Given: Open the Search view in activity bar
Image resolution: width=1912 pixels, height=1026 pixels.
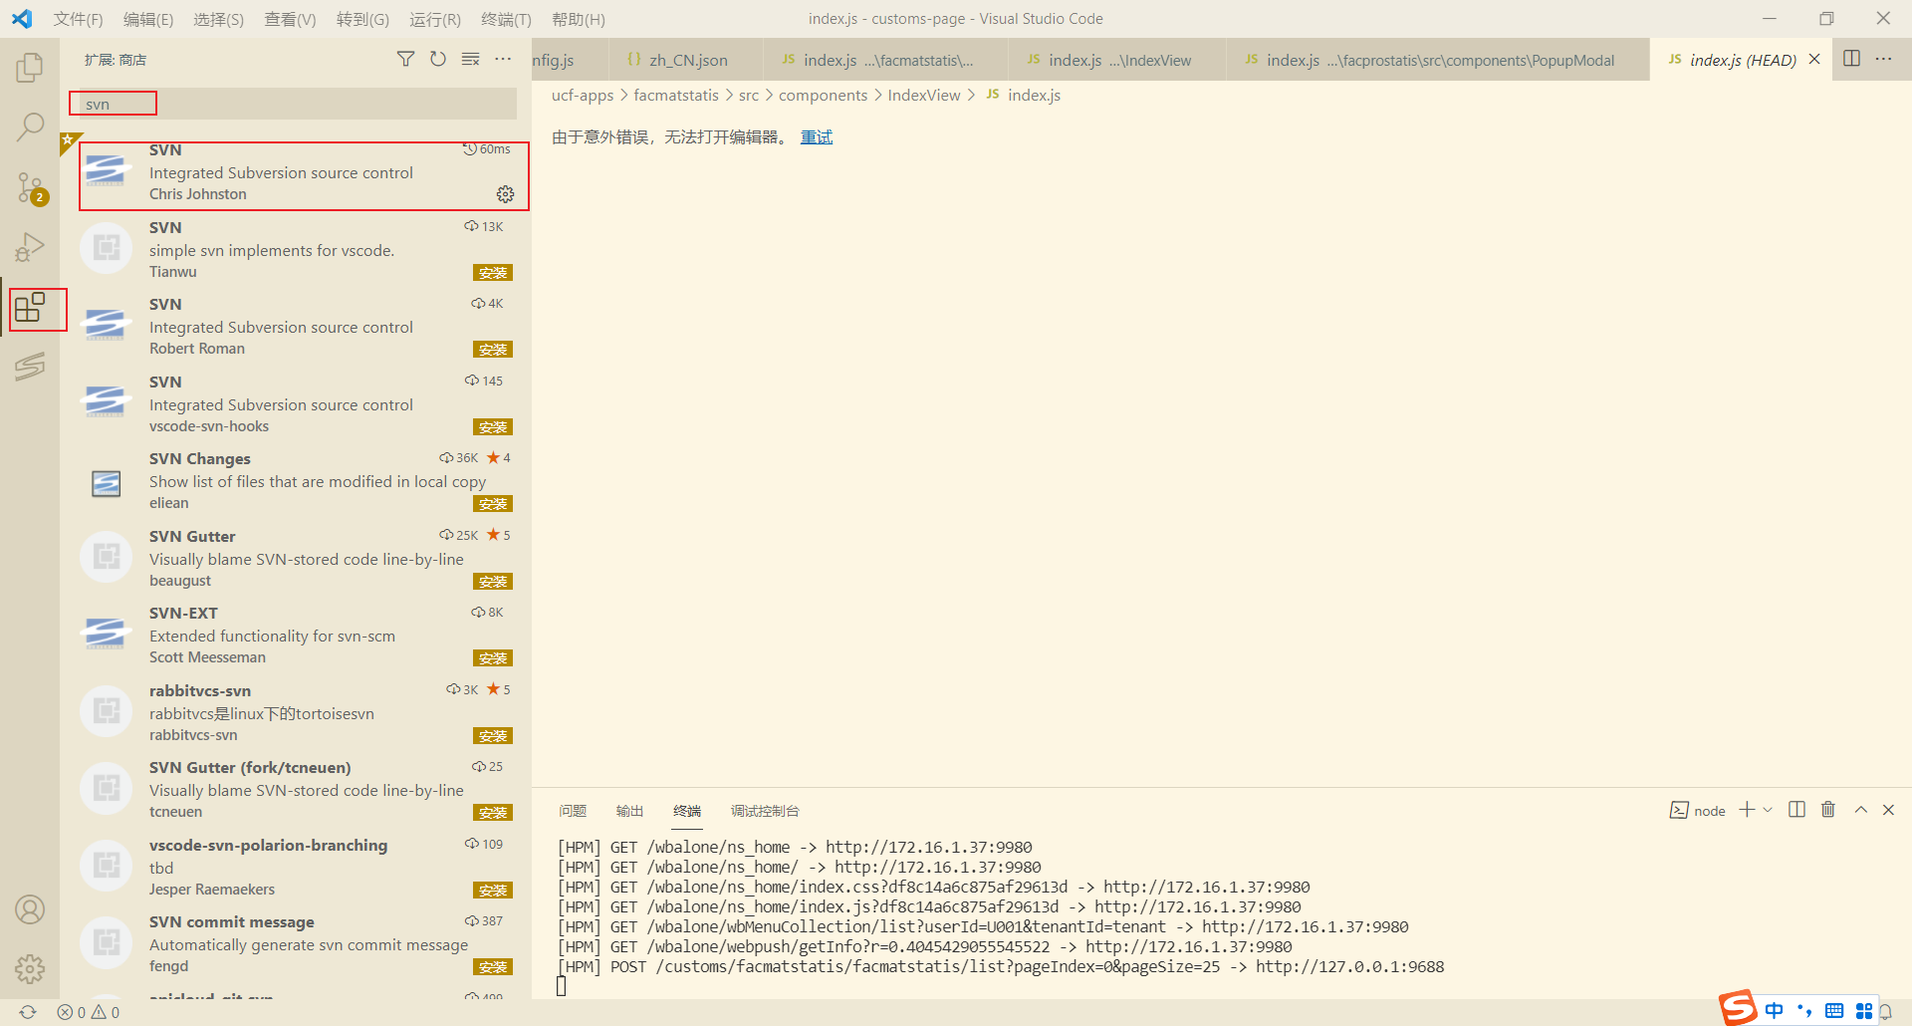Looking at the screenshot, I should (x=30, y=128).
